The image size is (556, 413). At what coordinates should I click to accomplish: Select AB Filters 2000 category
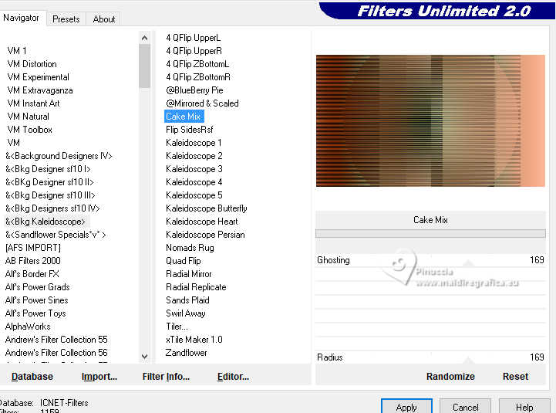click(x=32, y=261)
